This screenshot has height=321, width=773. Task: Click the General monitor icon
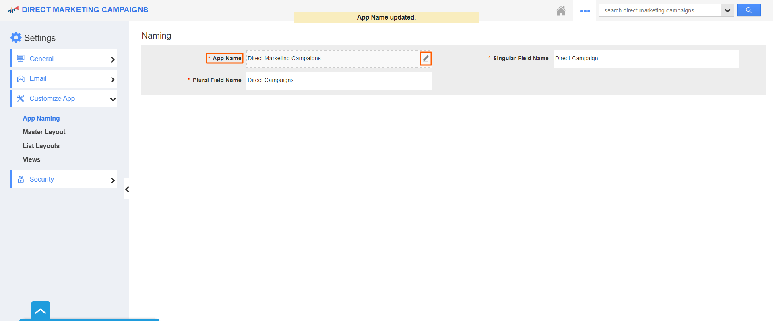click(21, 59)
